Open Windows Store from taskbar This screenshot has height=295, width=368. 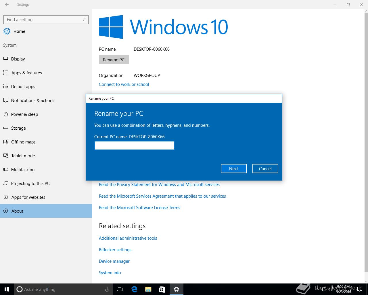(162, 289)
